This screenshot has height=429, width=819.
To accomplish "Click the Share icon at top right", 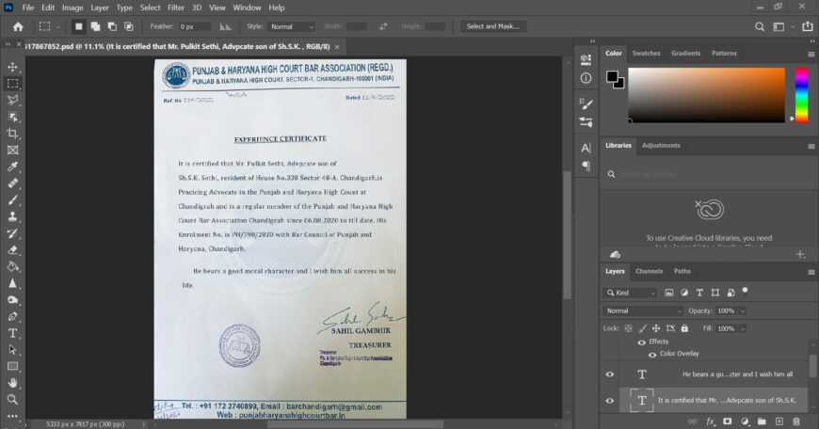I will pyautogui.click(x=807, y=26).
